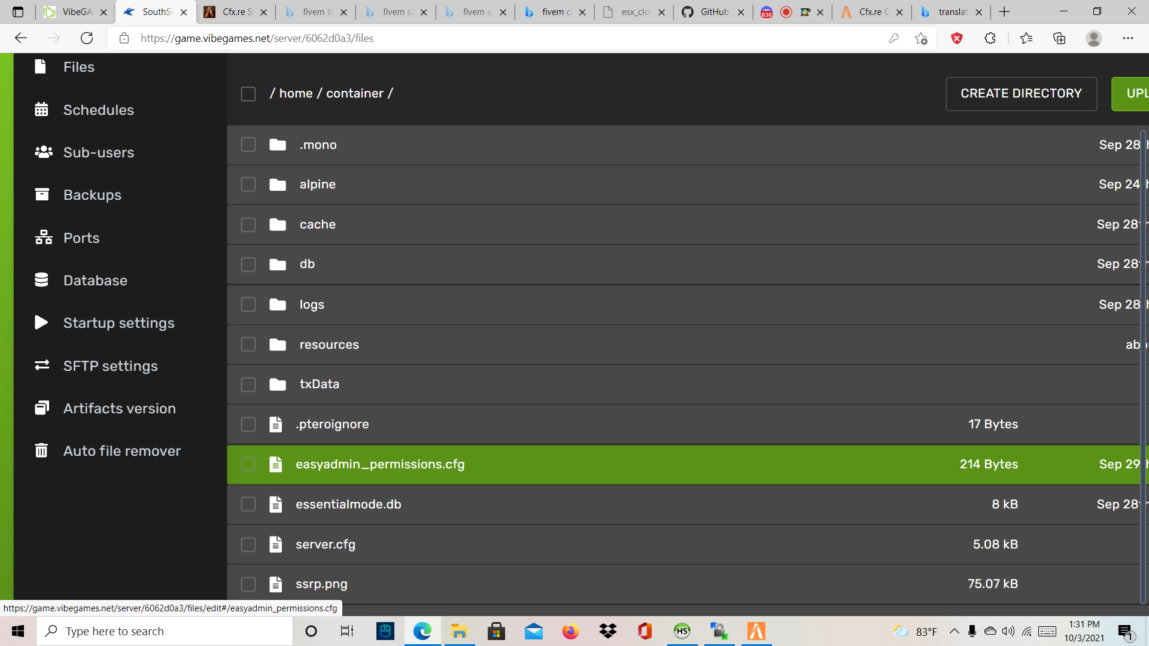
Task: Open the resources folder icon
Action: [278, 345]
